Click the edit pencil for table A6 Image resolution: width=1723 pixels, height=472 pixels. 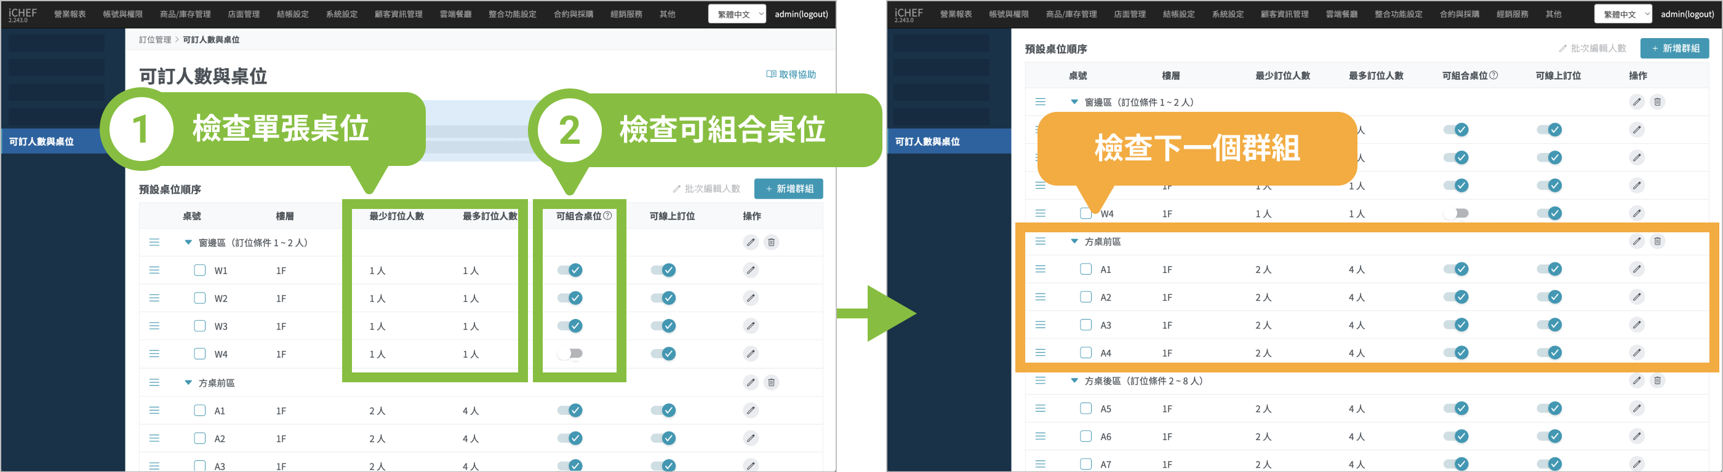(1636, 436)
